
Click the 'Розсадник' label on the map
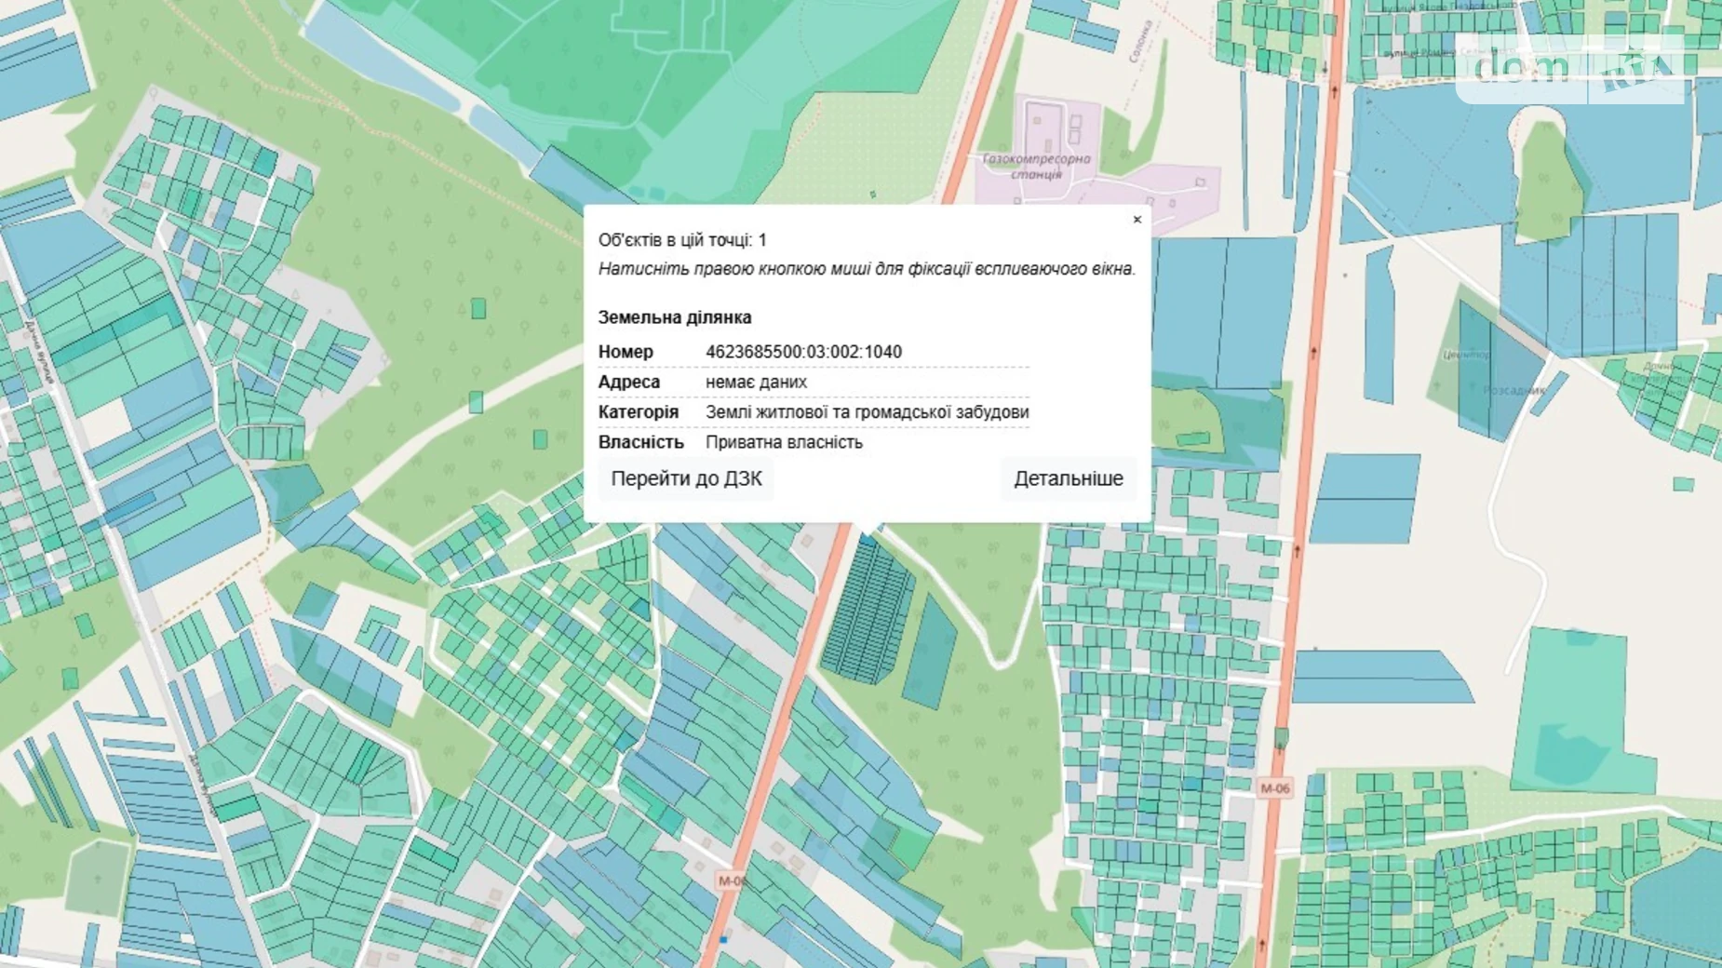click(x=1513, y=390)
